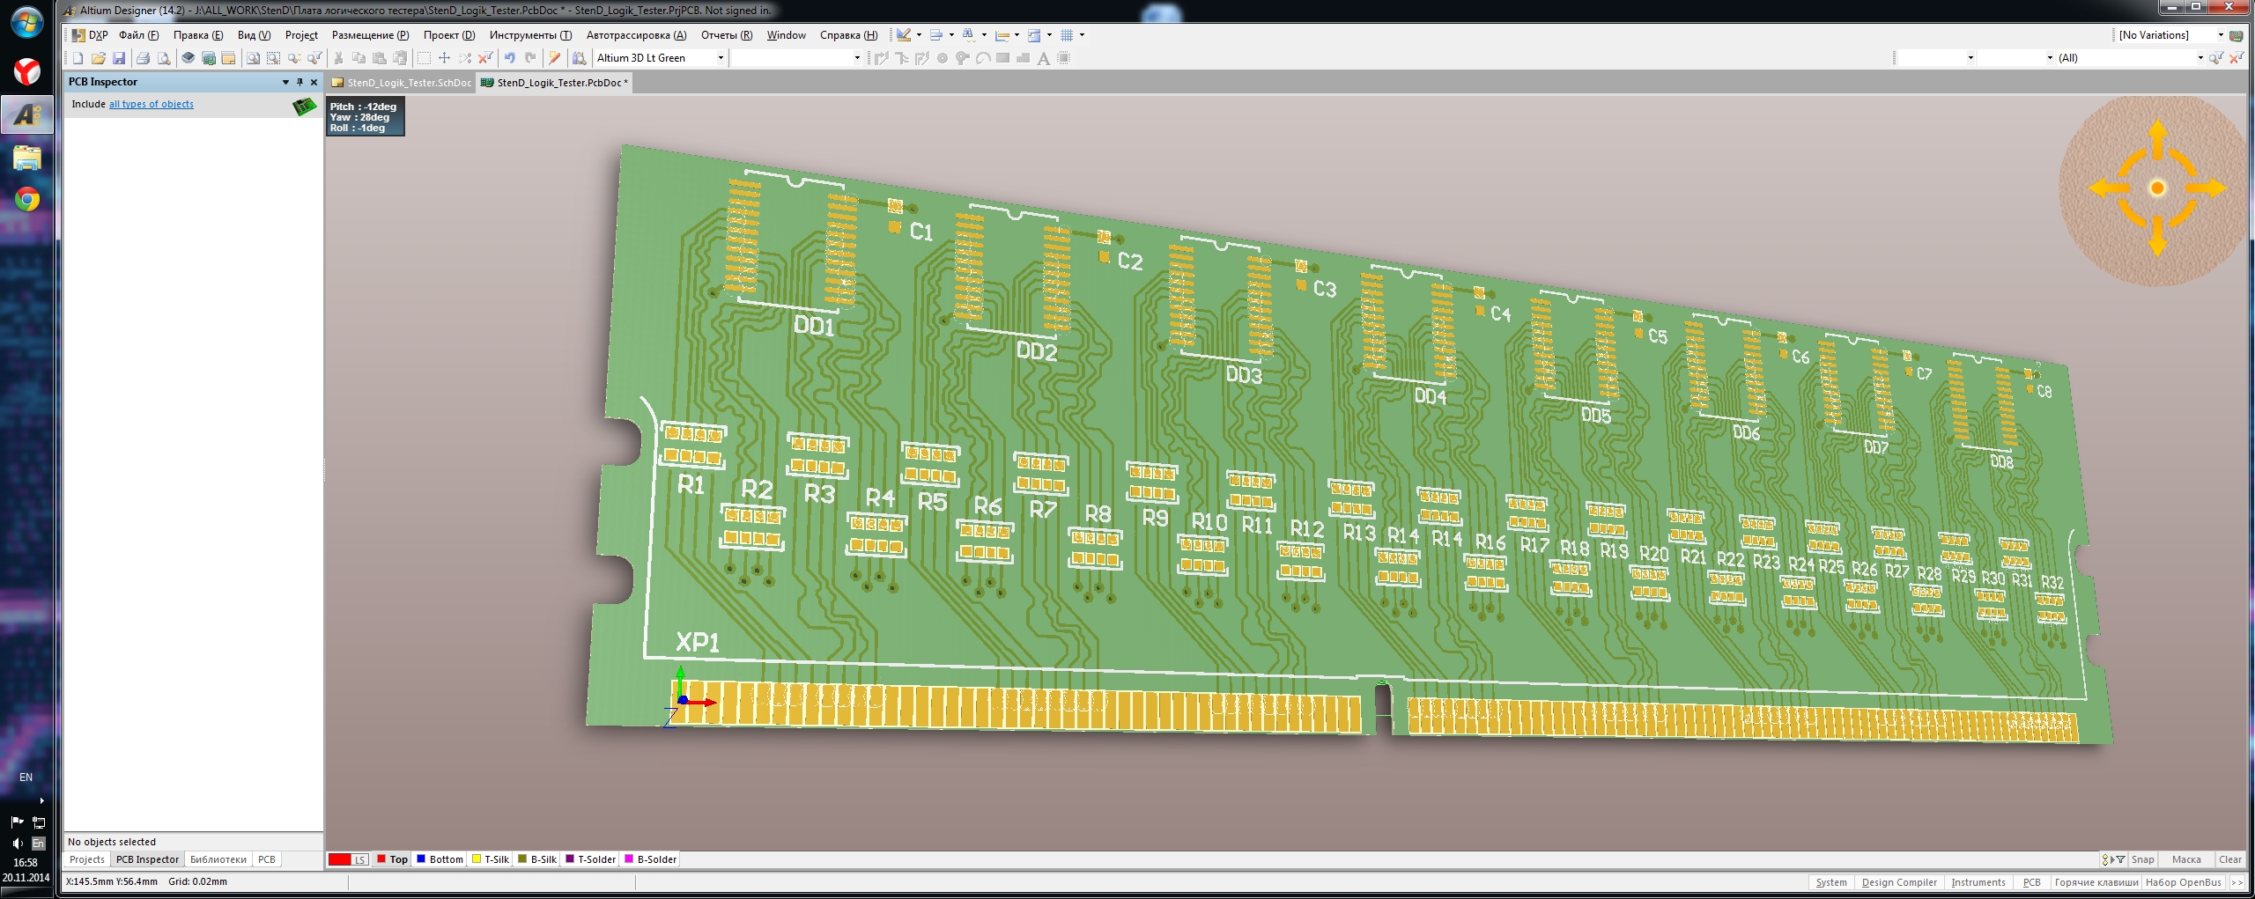Open the Маска mask level control
This screenshot has height=899, width=2255.
(2185, 859)
